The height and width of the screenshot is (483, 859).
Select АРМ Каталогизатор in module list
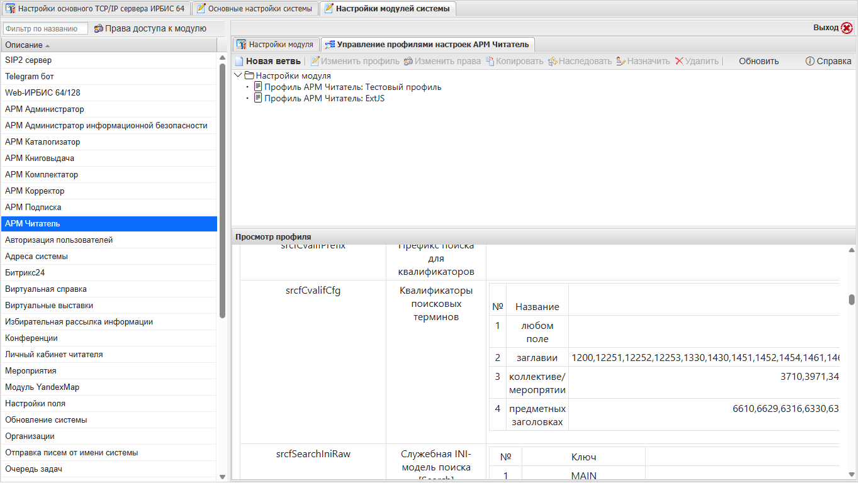click(108, 142)
